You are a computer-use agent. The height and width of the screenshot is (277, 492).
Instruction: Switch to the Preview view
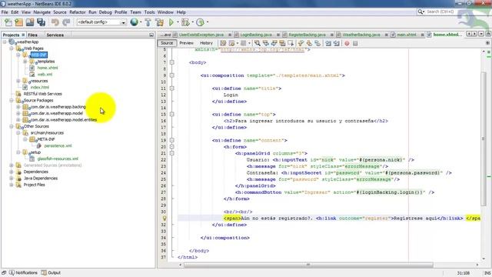pyautogui.click(x=186, y=43)
